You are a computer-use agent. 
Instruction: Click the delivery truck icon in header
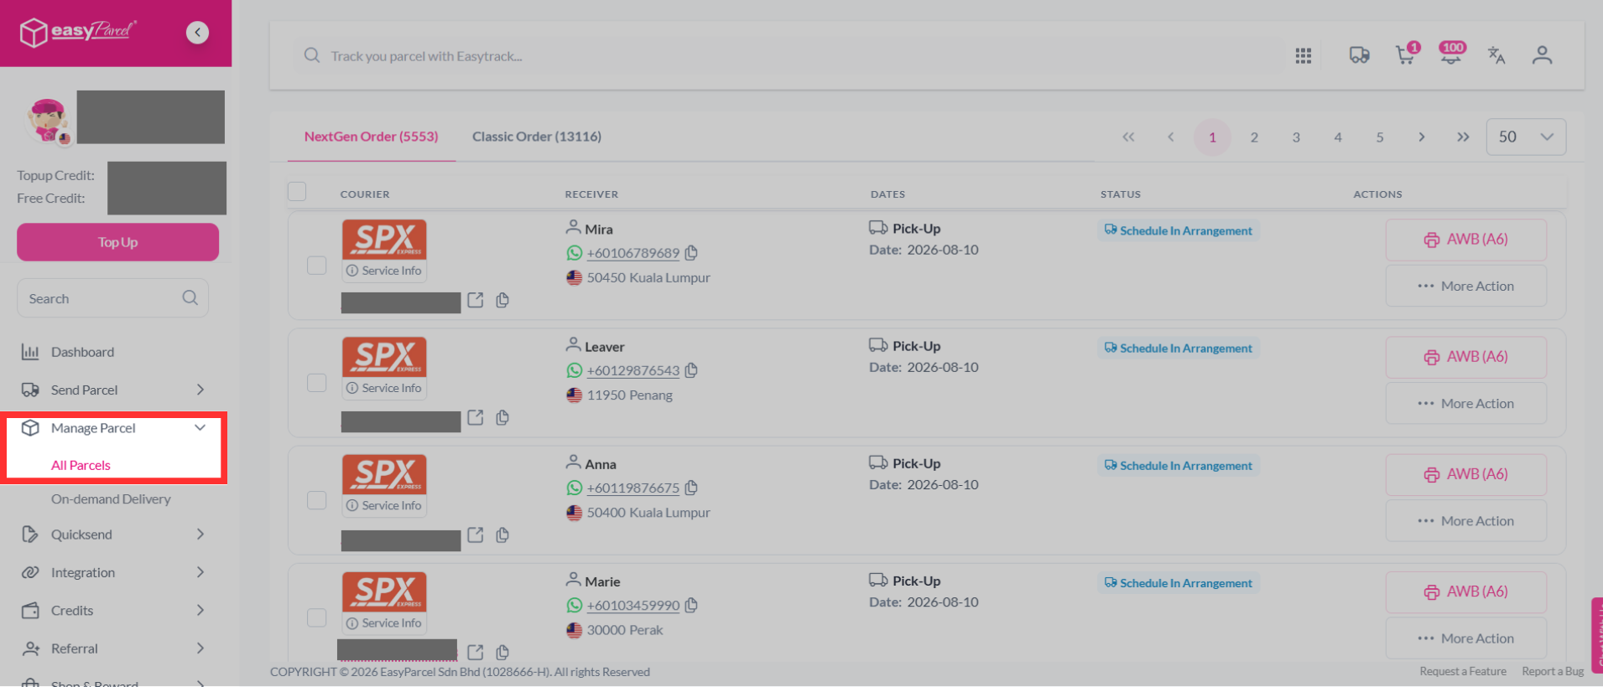[x=1359, y=55]
